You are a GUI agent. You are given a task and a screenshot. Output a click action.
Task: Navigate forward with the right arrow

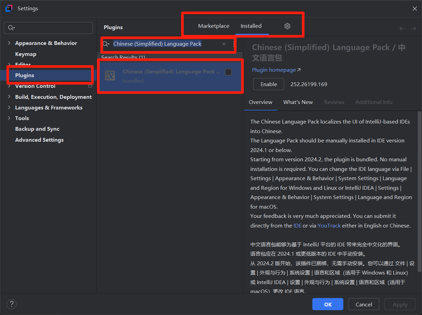pyautogui.click(x=413, y=28)
